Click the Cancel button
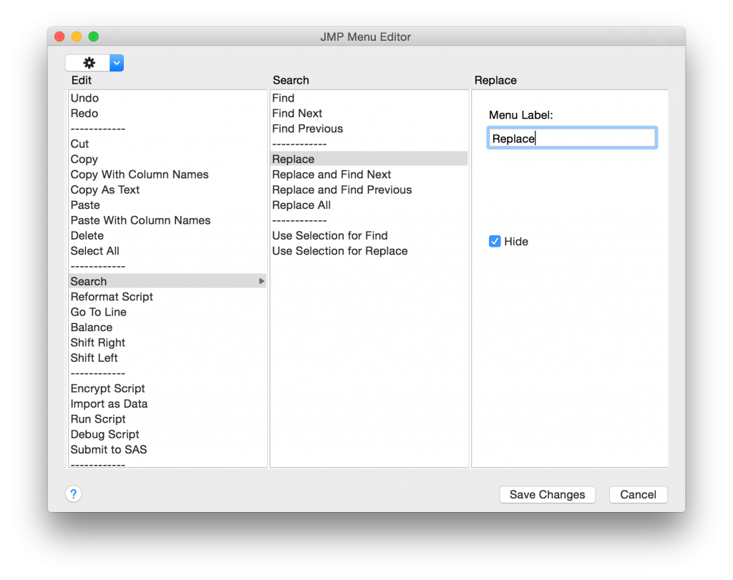Screen dimensions: 733x580 (638, 495)
